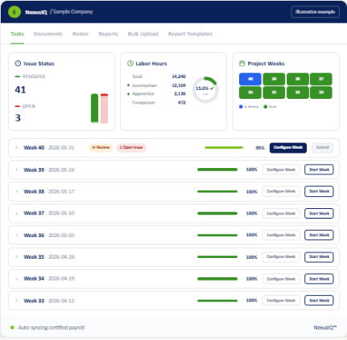Click Auto syncing certified payroll status
Image resolution: width=347 pixels, height=340 pixels.
(51, 327)
